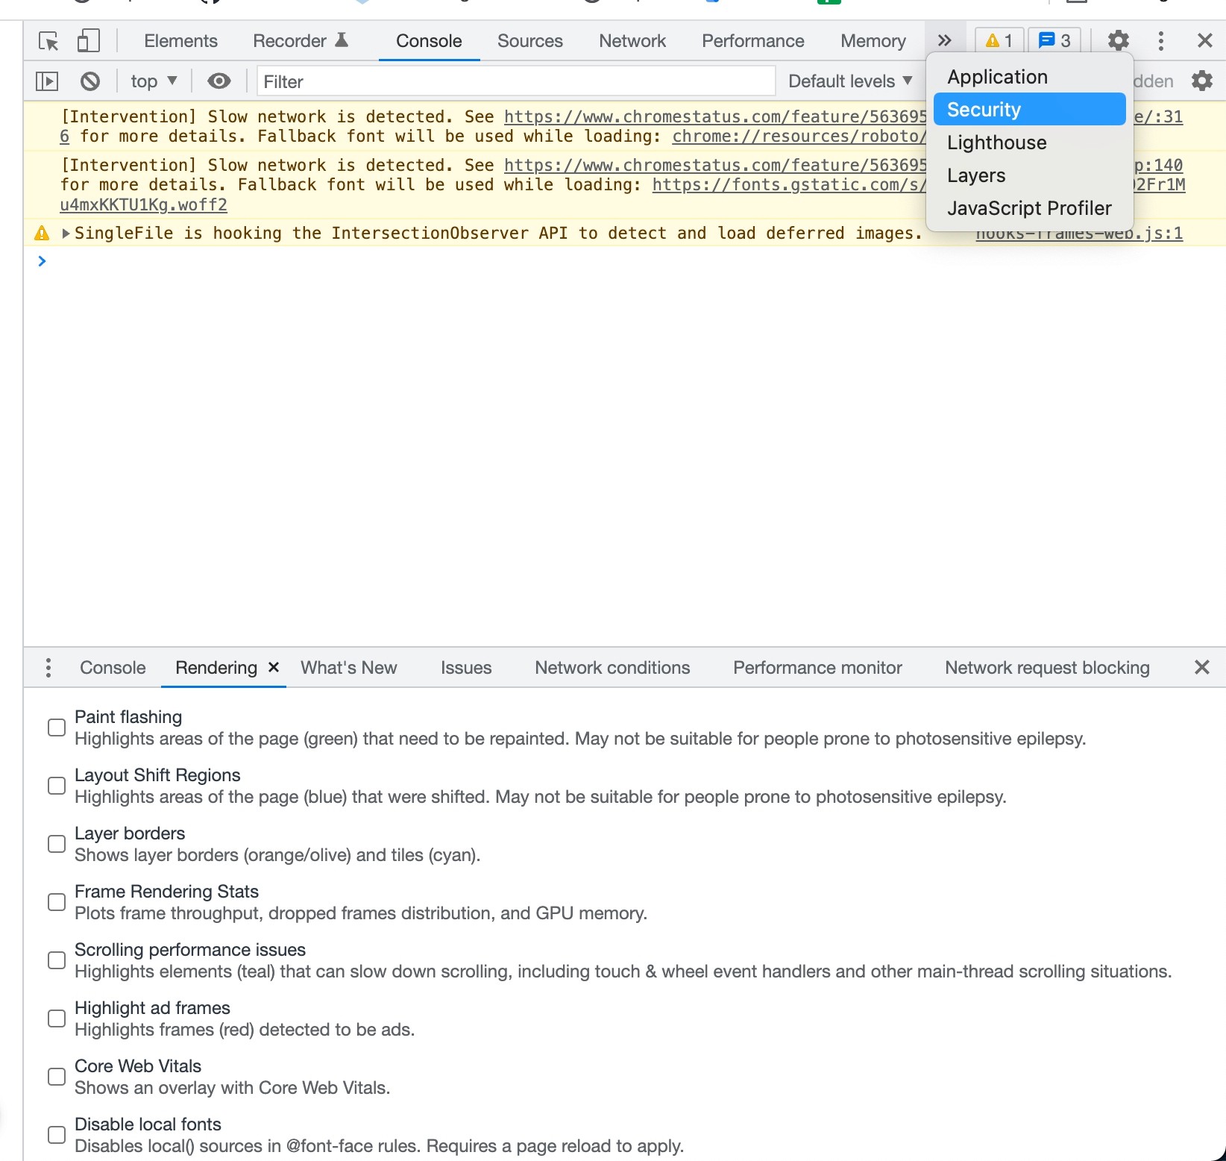Screen dimensions: 1226x1161
Task: Close the bottom drawer
Action: click(x=1201, y=667)
